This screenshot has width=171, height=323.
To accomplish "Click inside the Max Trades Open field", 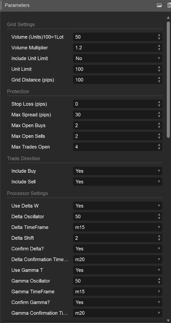I will [114, 147].
